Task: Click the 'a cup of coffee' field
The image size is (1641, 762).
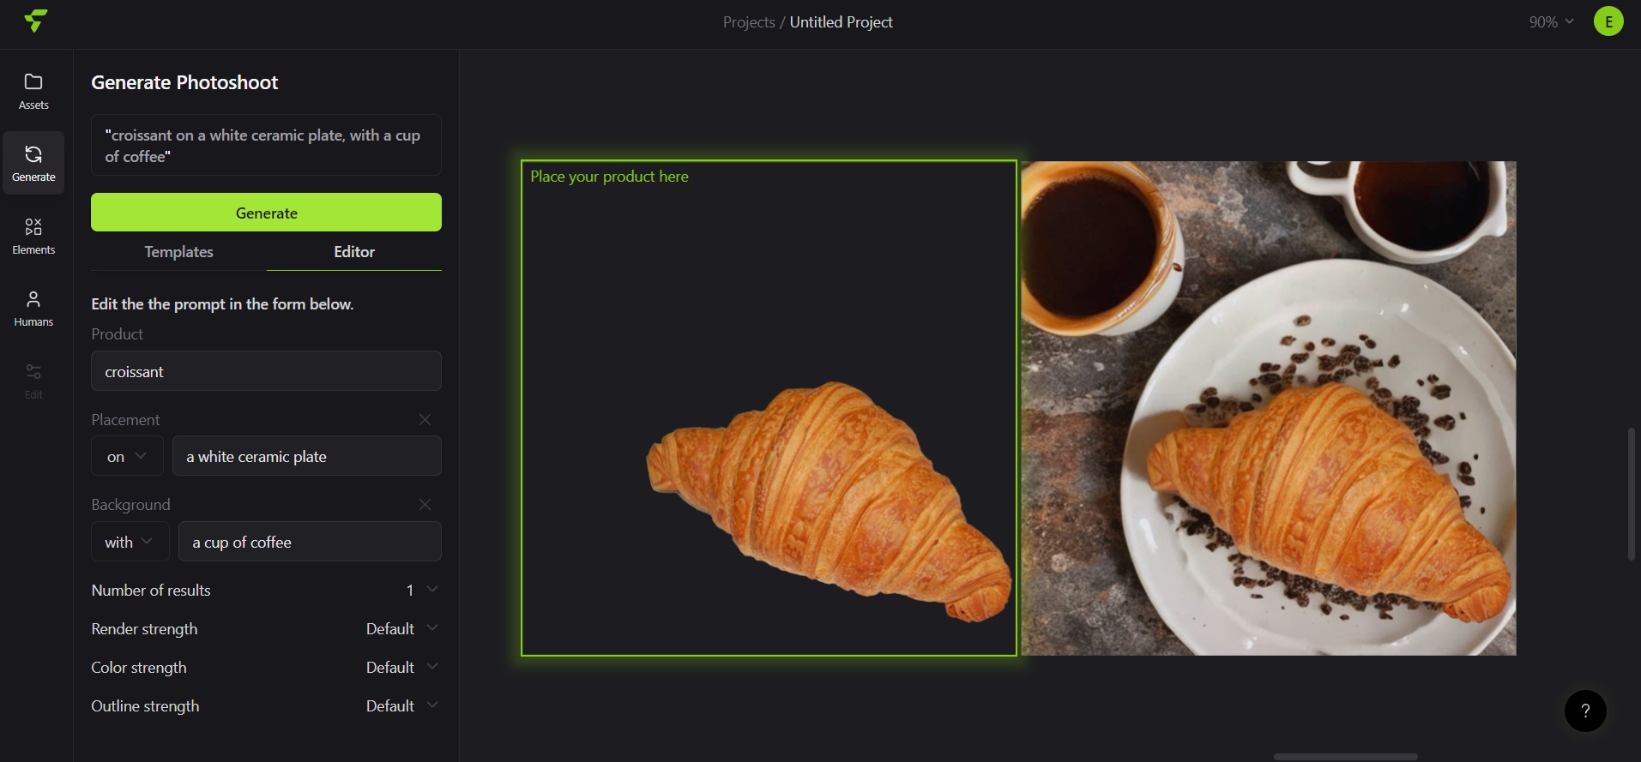Action: click(310, 542)
